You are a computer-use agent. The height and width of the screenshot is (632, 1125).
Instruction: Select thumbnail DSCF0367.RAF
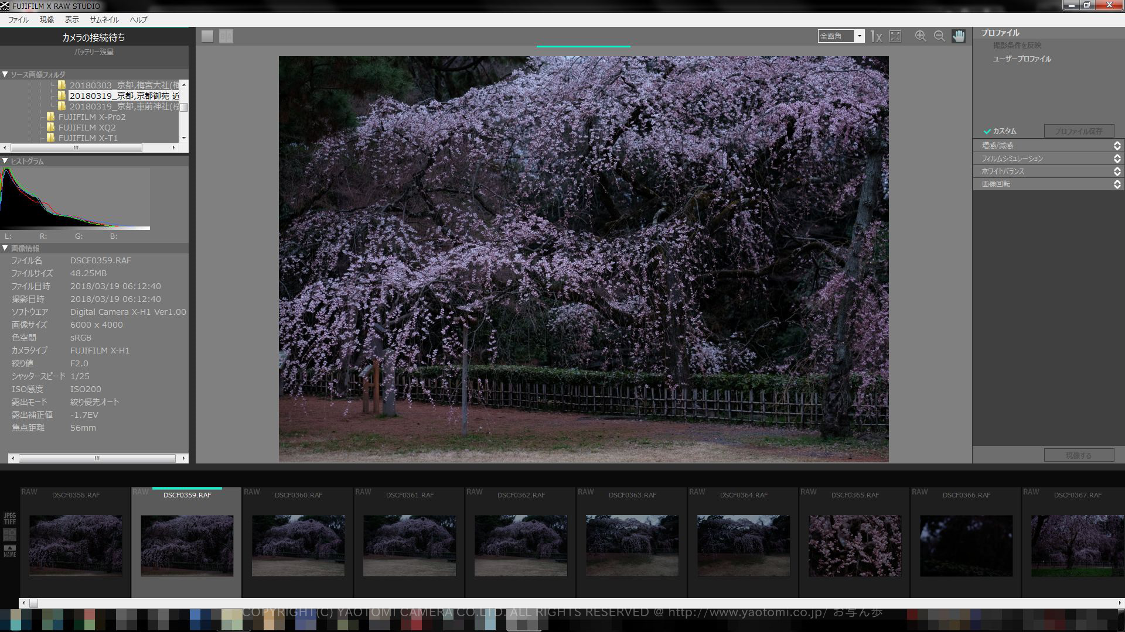tap(1073, 542)
